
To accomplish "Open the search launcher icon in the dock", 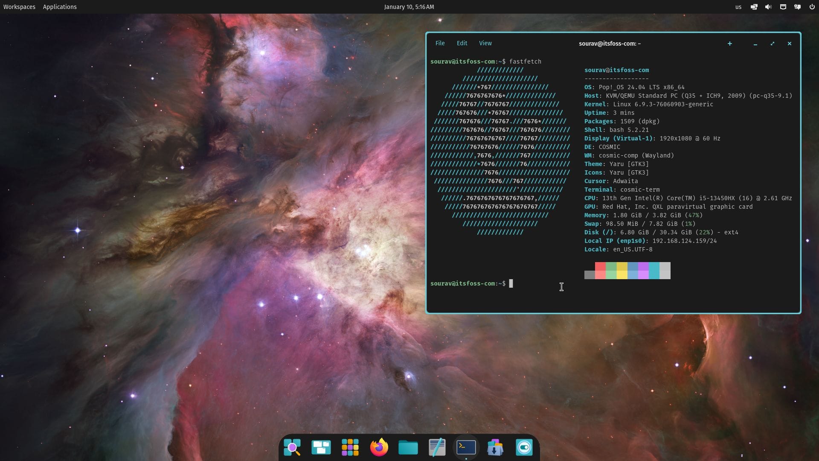I will [x=292, y=447].
